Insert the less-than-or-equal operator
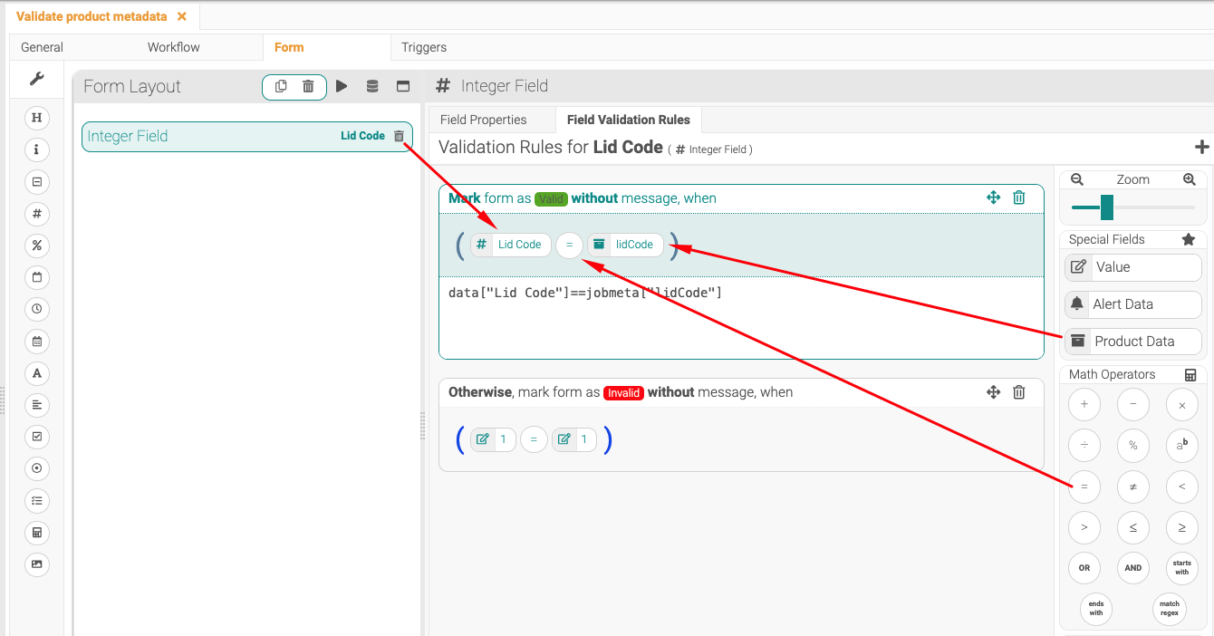Image resolution: width=1214 pixels, height=636 pixels. click(1133, 527)
